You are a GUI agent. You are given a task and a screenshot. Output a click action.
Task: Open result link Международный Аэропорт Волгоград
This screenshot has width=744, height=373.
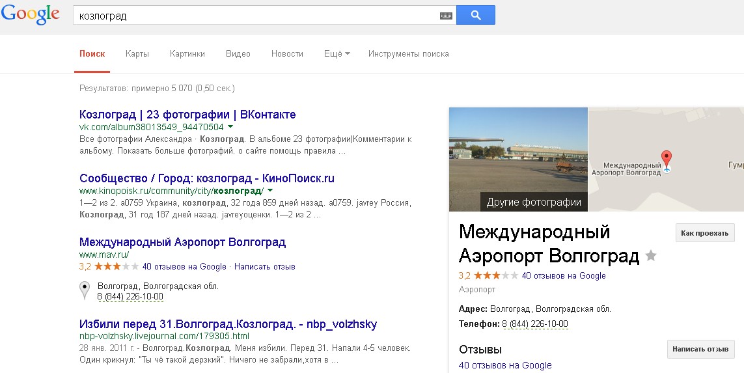click(182, 242)
